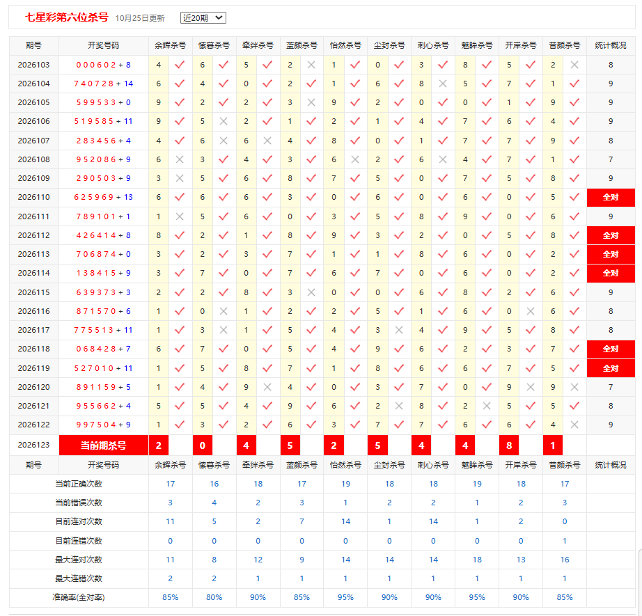Image resolution: width=642 pixels, height=616 pixels.
Task: Click the X mark for 昔颜杀号 in row 2026103
Action: tap(574, 65)
